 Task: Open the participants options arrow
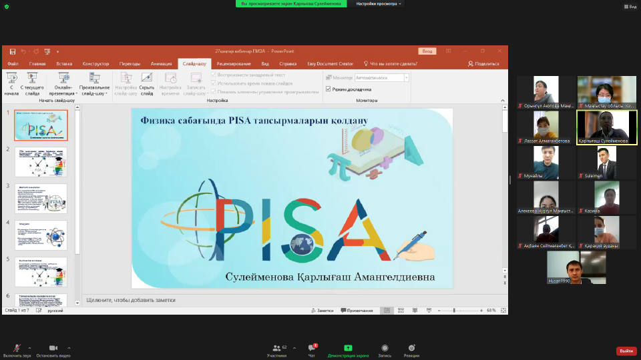294,348
